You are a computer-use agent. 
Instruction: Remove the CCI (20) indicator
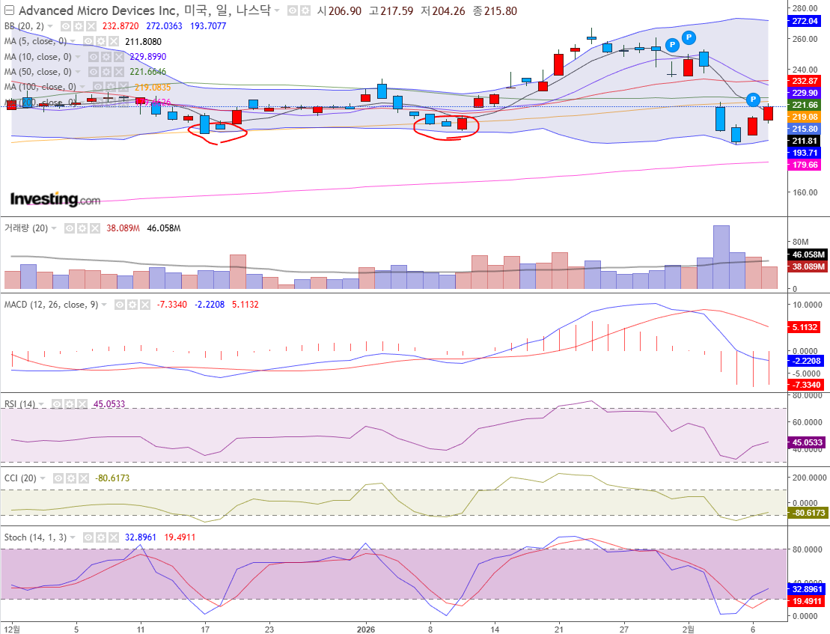pos(84,478)
